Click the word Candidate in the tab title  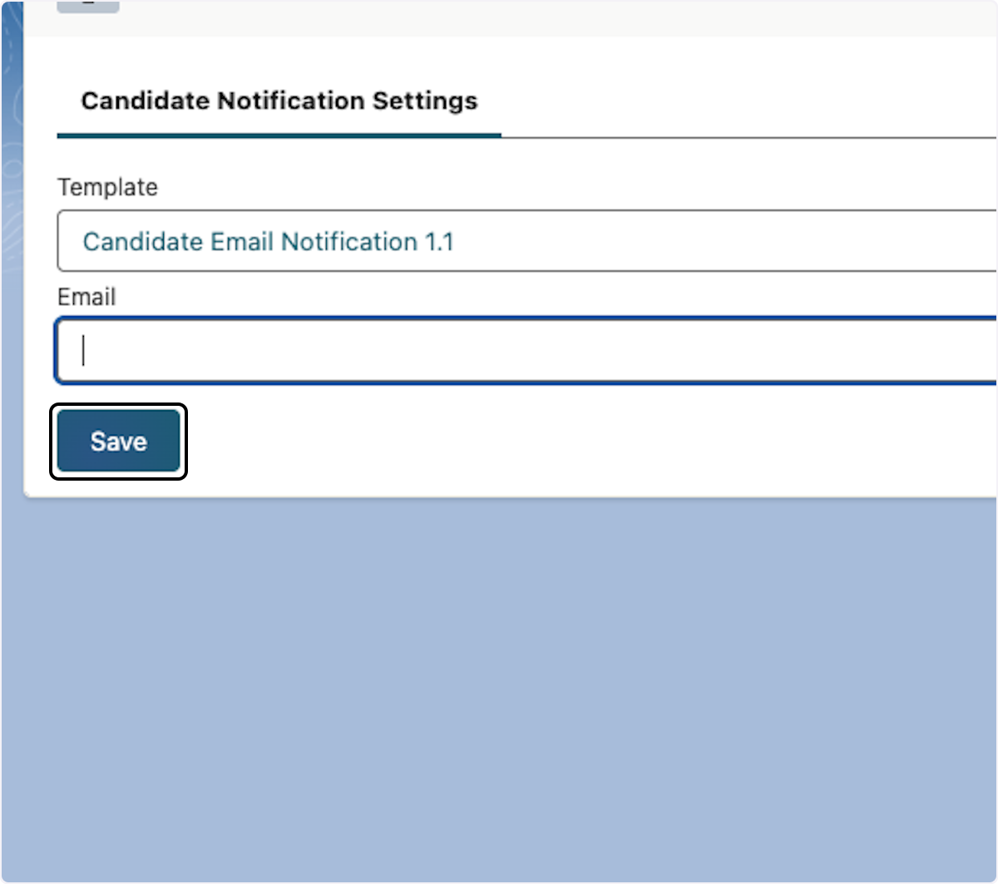tap(145, 101)
